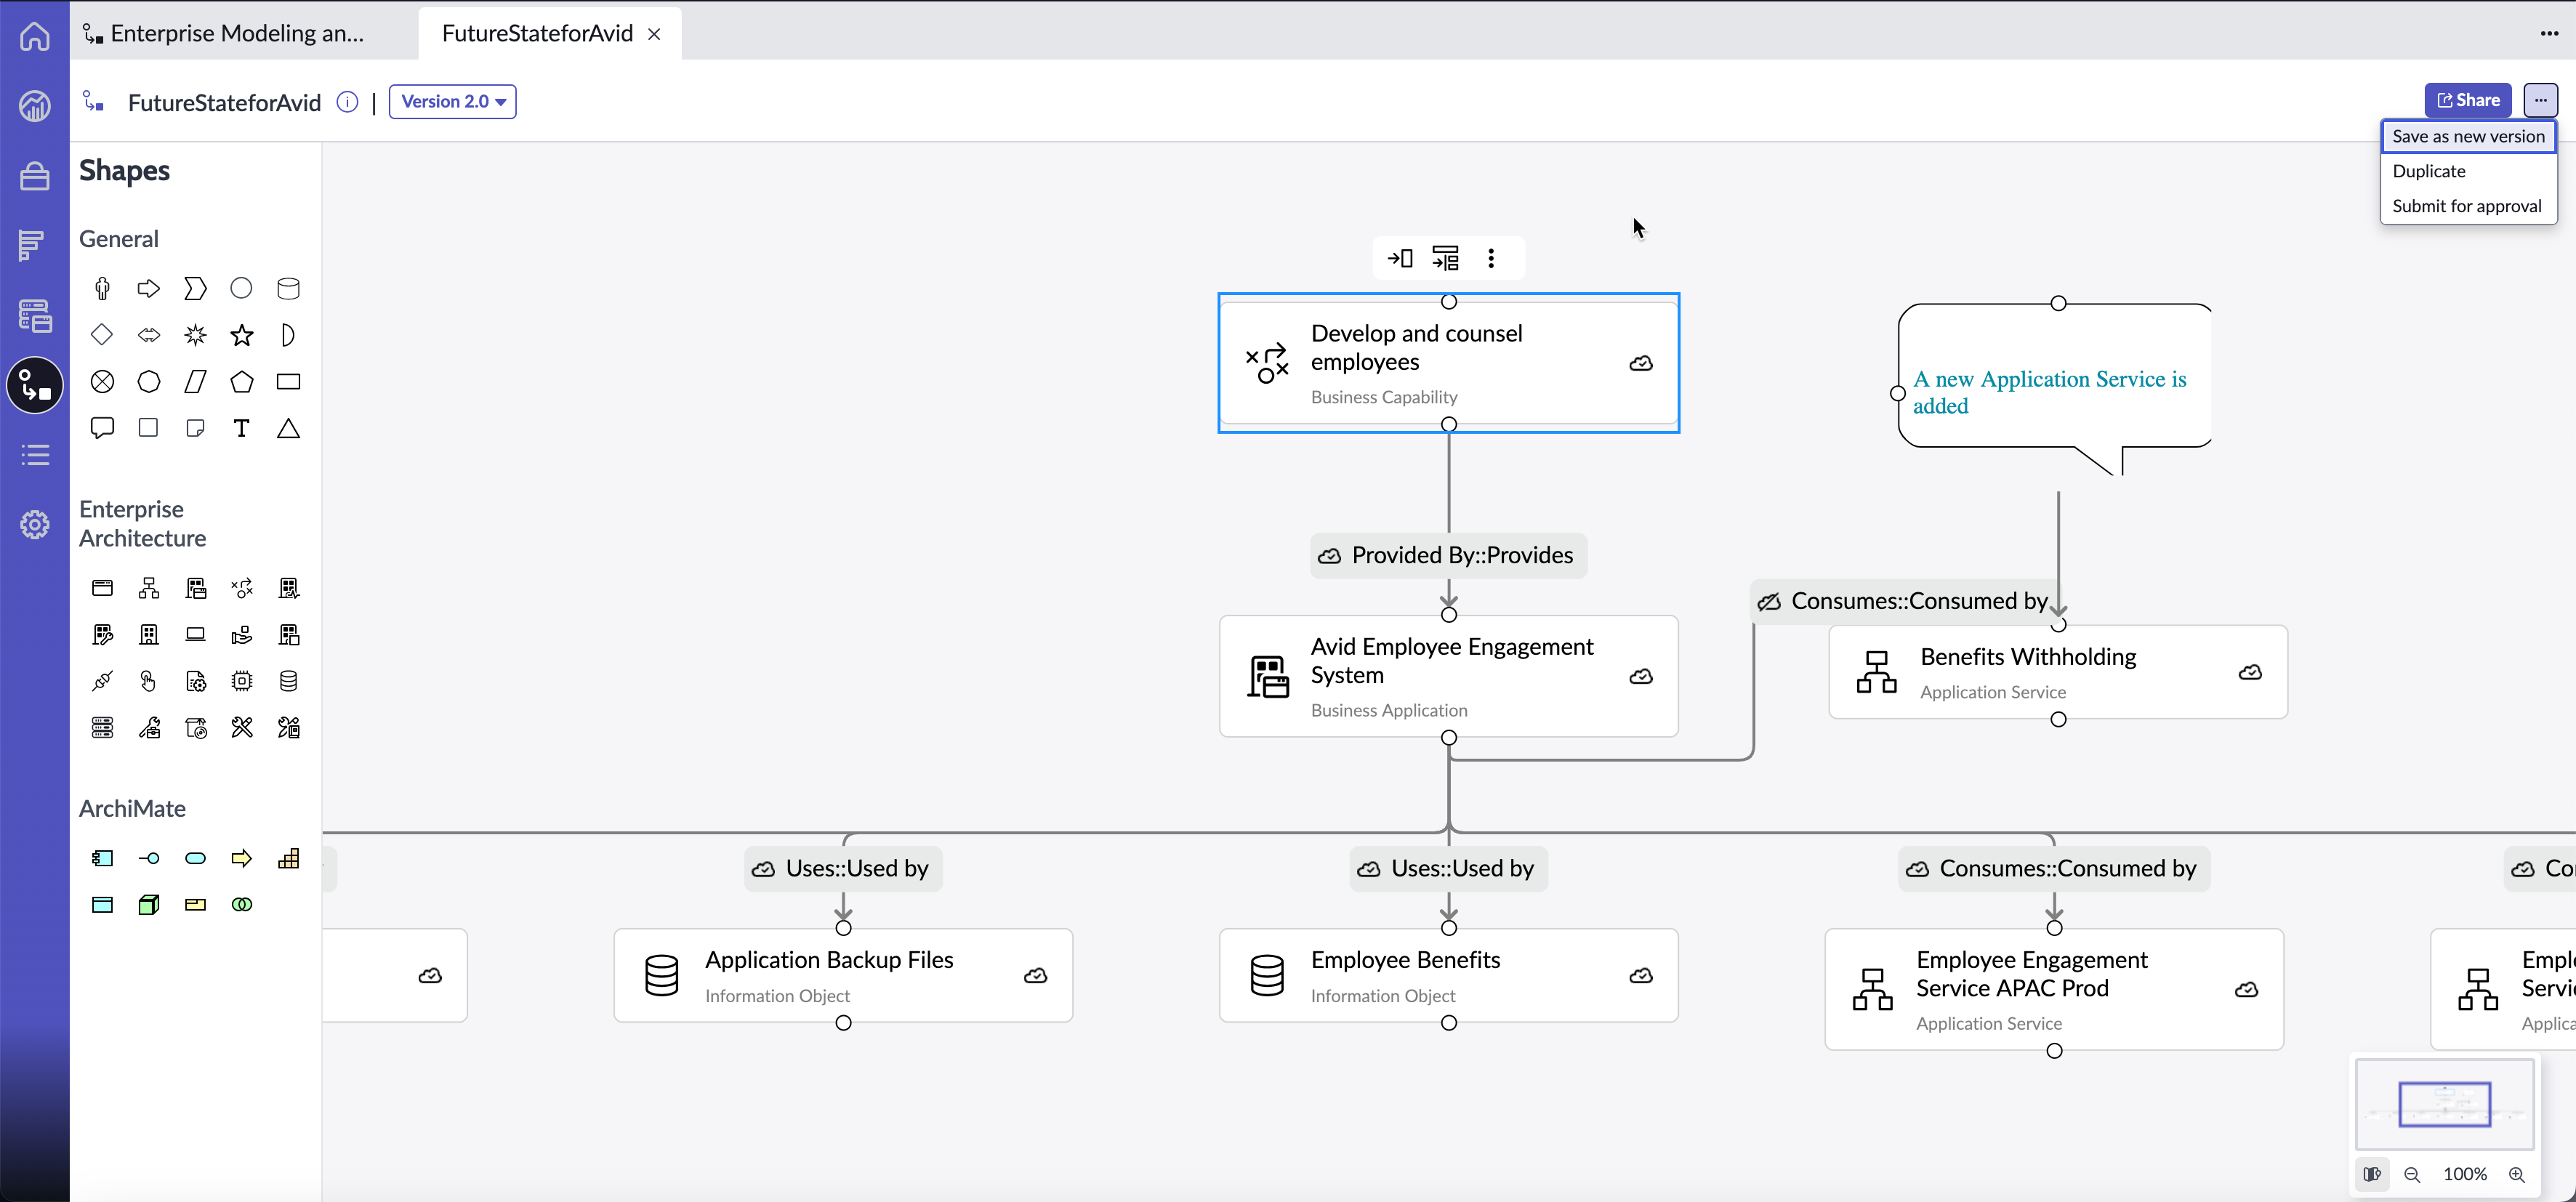This screenshot has height=1202, width=2576.
Task: Select the starburst shape in General
Action: 196,335
